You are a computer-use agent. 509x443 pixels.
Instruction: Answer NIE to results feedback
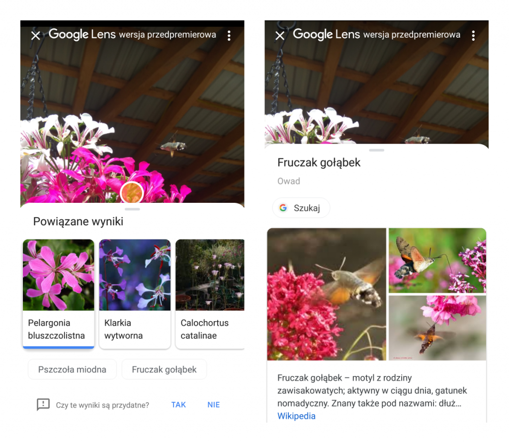click(x=214, y=405)
